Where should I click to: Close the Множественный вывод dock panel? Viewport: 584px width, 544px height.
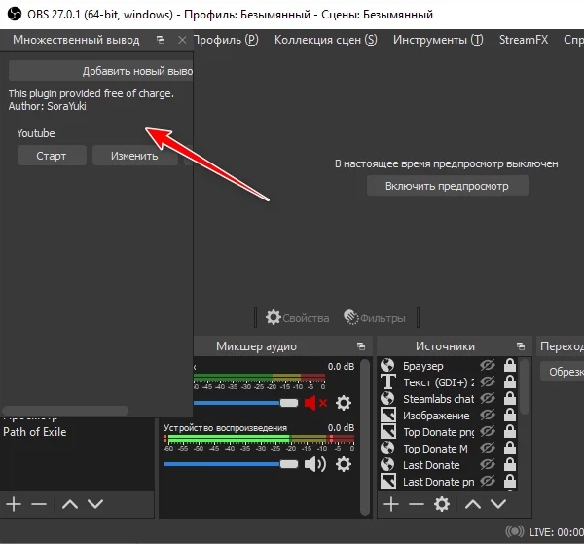pos(182,40)
